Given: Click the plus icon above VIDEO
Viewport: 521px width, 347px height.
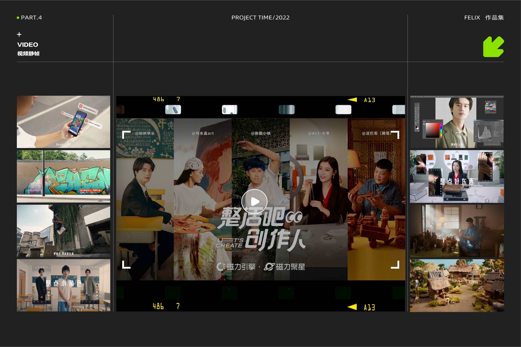Looking at the screenshot, I should tap(19, 34).
